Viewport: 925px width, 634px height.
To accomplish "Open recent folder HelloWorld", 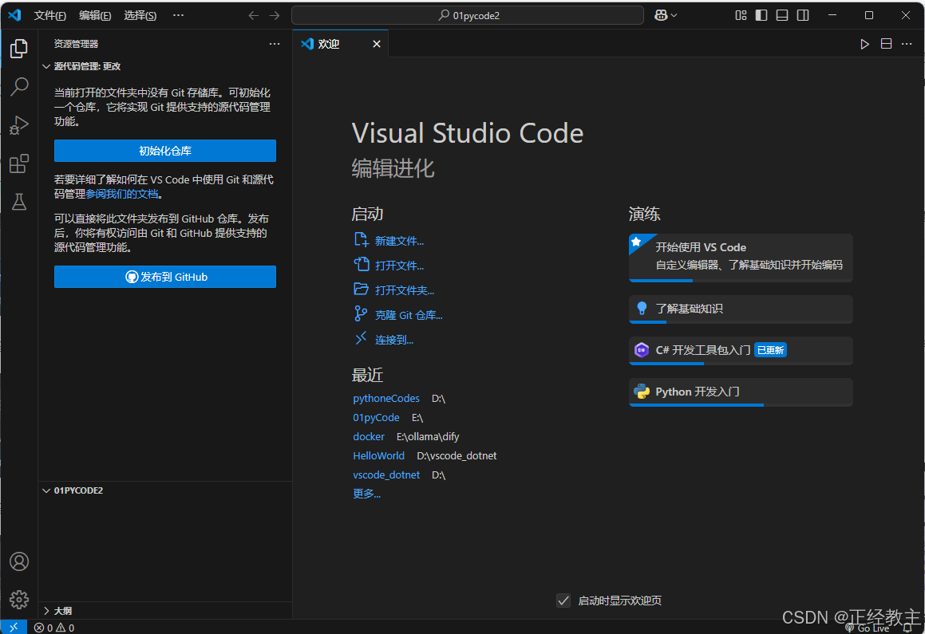I will tap(379, 456).
